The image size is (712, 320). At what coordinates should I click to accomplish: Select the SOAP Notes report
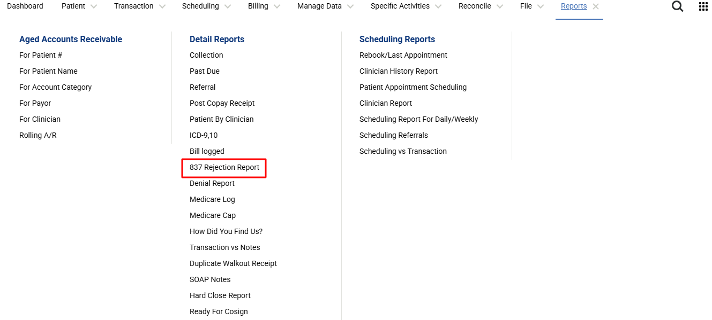[x=210, y=279]
